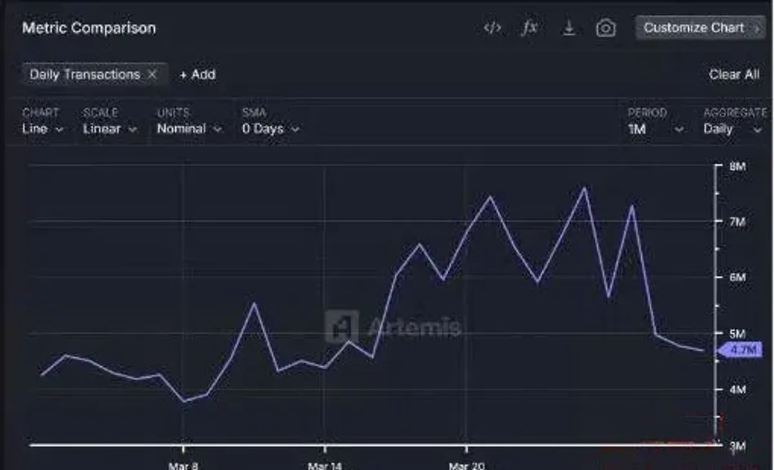774x470 pixels.
Task: Click the Metric Comparison title
Action: (89, 28)
